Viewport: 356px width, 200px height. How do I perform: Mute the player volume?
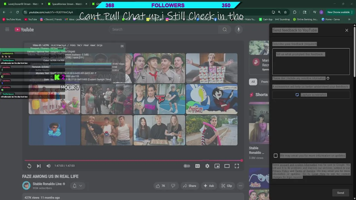point(48,166)
